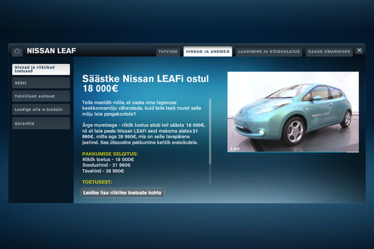The image size is (374, 249).
Task: Select the HINNAD JA ANDMED tab
Action: tap(208, 52)
